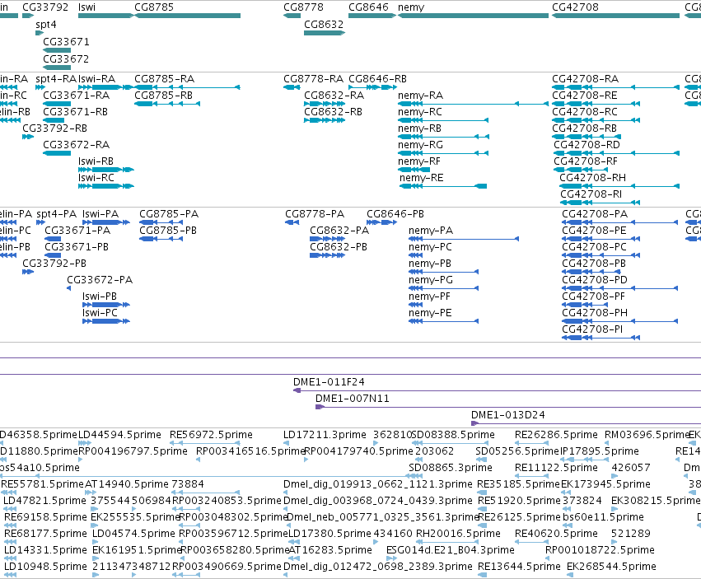
Task: Click protein CG8646-PB
Action: 381,222
